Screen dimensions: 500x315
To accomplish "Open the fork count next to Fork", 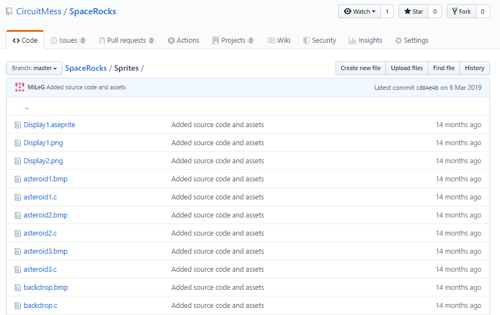I will click(483, 12).
